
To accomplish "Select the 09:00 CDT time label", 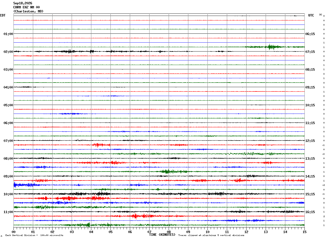I will 8,176.
